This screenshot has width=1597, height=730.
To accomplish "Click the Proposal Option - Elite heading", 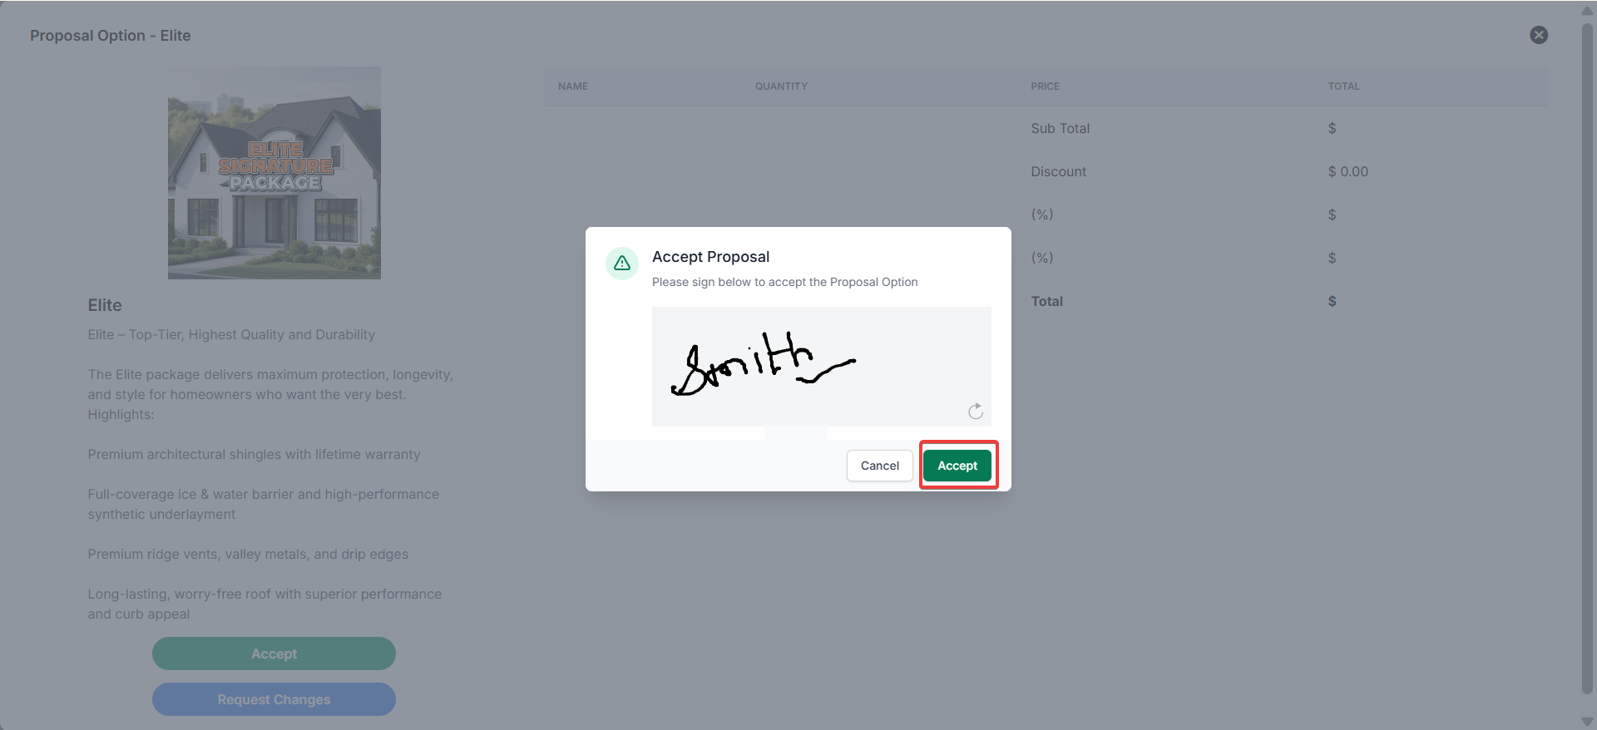I will pyautogui.click(x=111, y=36).
